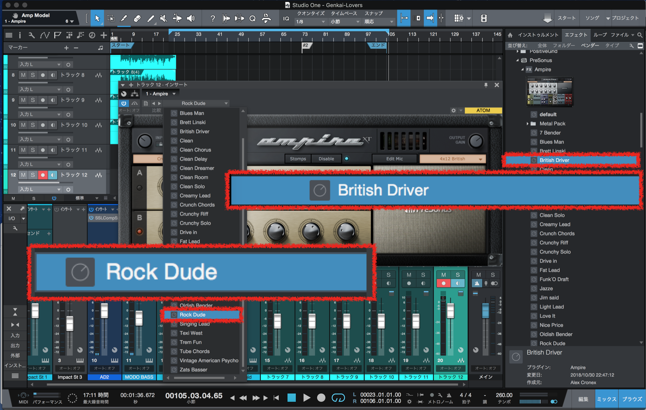Select Clean Chorus preset in list

[x=195, y=150]
